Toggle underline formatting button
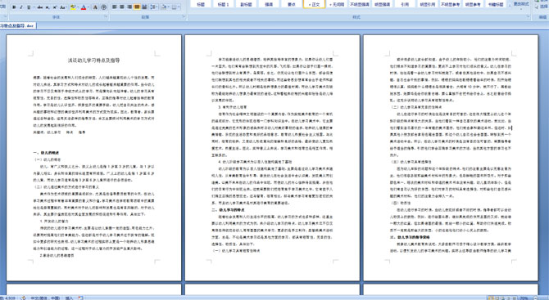The height and width of the screenshot is (300, 549). pos(29,7)
